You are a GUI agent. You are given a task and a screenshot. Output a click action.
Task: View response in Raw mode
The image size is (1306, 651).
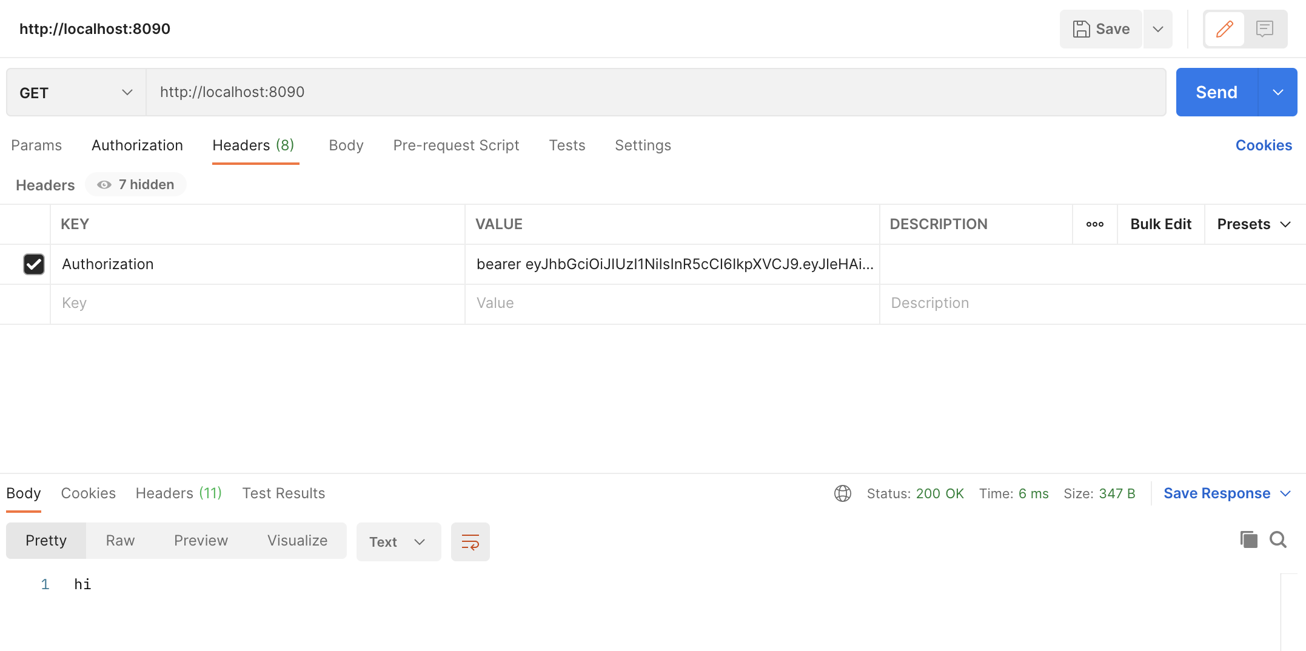point(120,540)
